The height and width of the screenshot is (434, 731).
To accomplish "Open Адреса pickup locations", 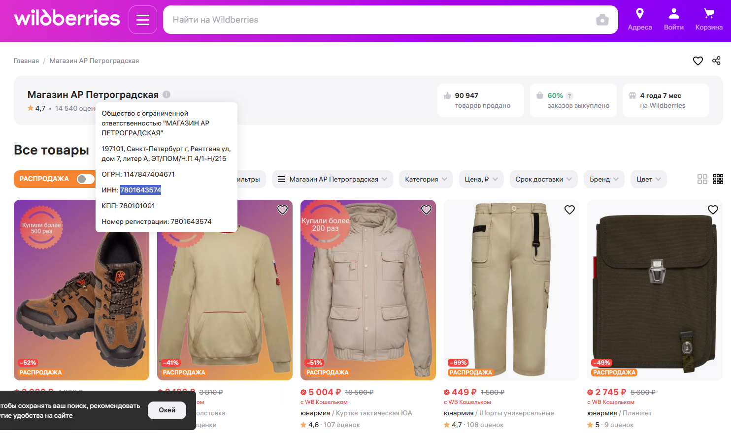I will 640,20.
